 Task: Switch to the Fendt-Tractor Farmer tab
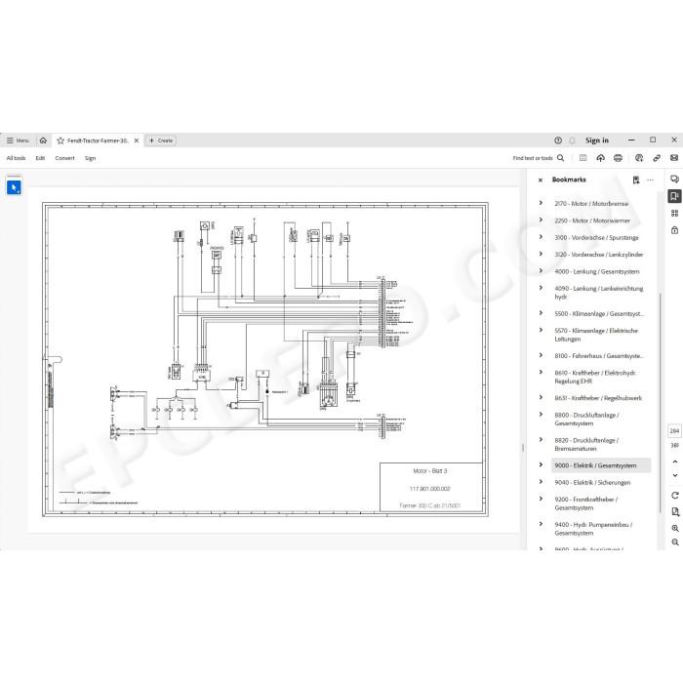click(x=98, y=141)
